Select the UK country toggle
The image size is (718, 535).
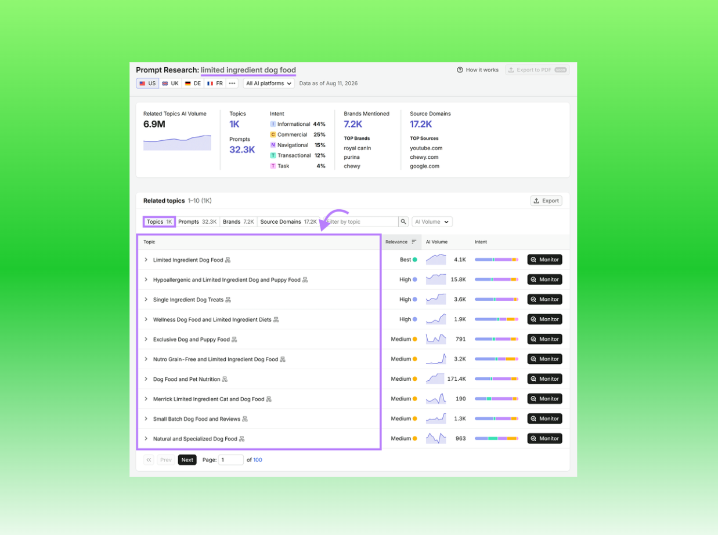(171, 83)
